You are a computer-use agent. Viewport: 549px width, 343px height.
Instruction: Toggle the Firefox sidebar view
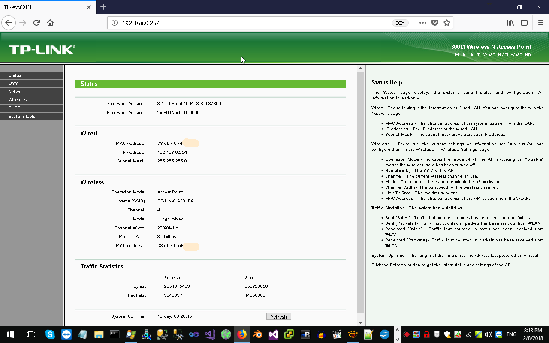[x=524, y=23]
